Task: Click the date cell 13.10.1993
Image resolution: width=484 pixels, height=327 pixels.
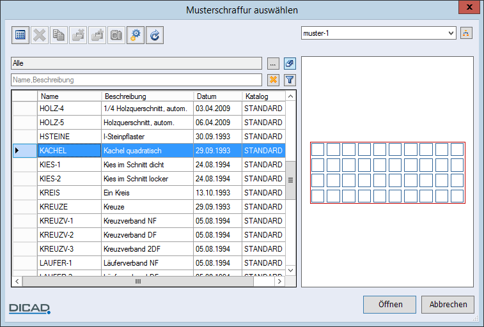Action: coord(218,193)
